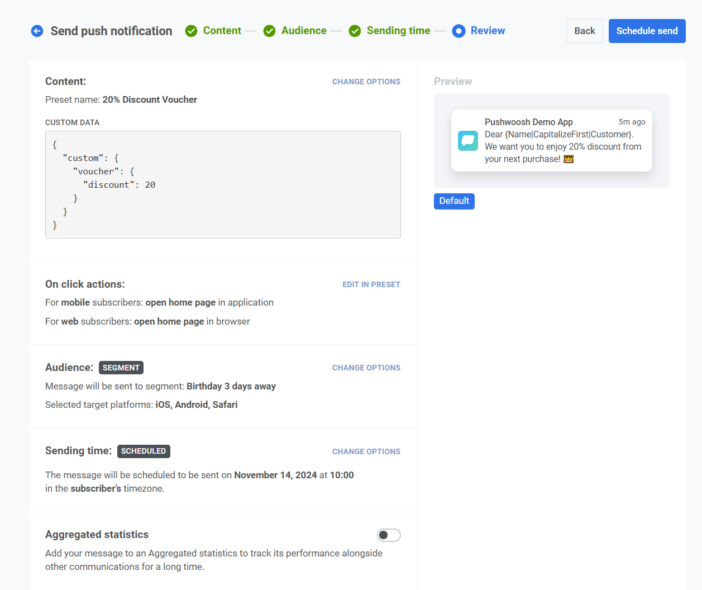Screen dimensions: 702x590
Task: Click the blue back arrow icon
Action: coord(37,31)
